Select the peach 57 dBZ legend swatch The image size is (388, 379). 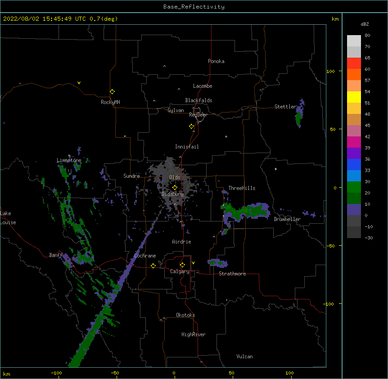point(354,86)
